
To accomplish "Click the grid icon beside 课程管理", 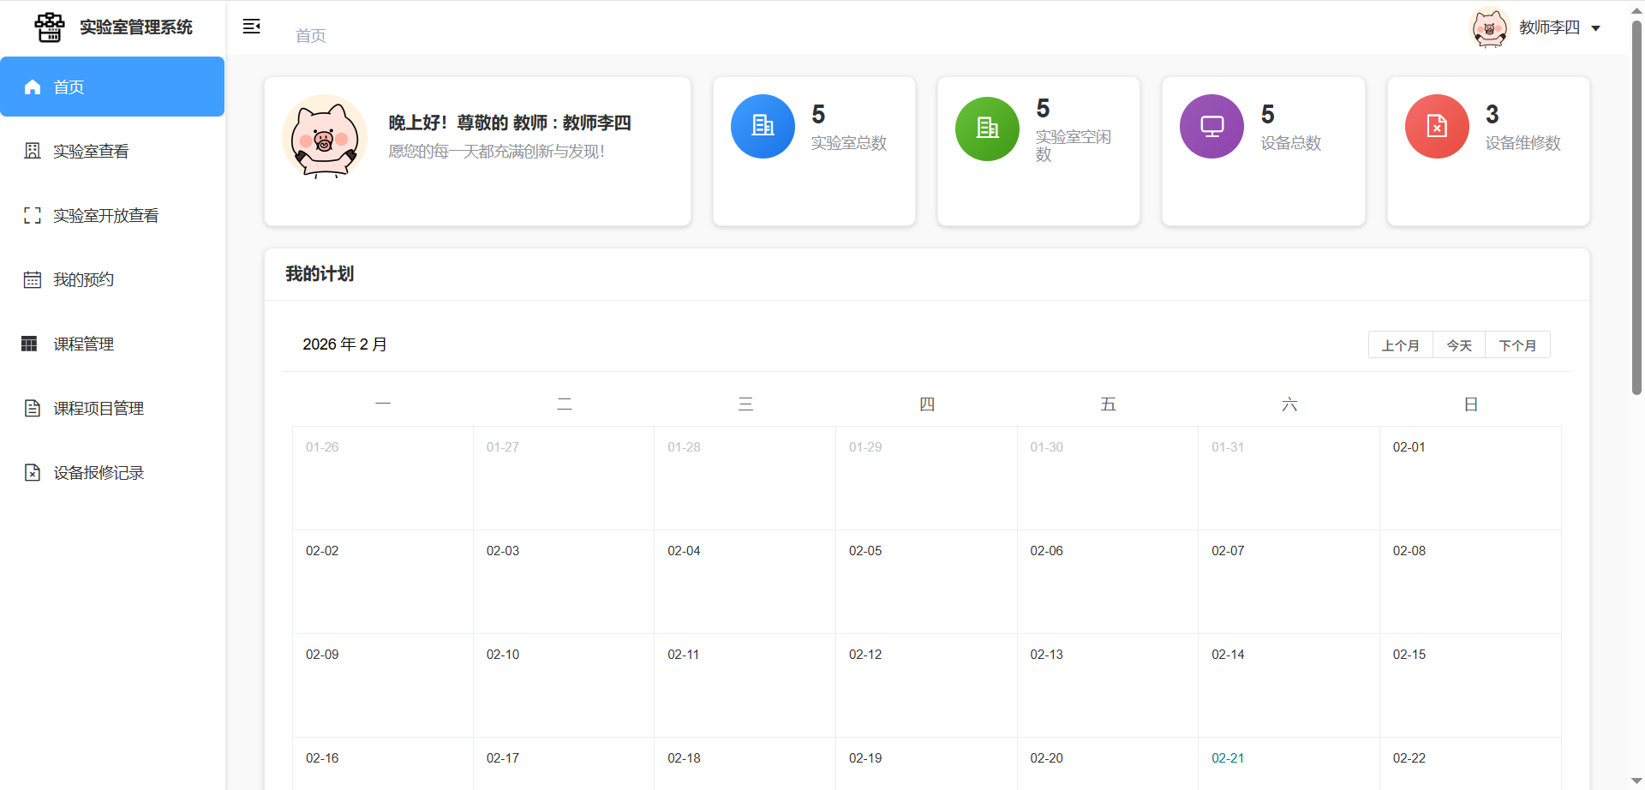I will pos(29,344).
